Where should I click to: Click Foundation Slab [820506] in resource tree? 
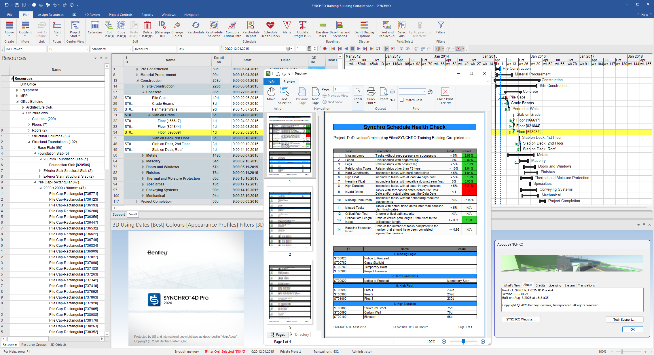point(69,165)
